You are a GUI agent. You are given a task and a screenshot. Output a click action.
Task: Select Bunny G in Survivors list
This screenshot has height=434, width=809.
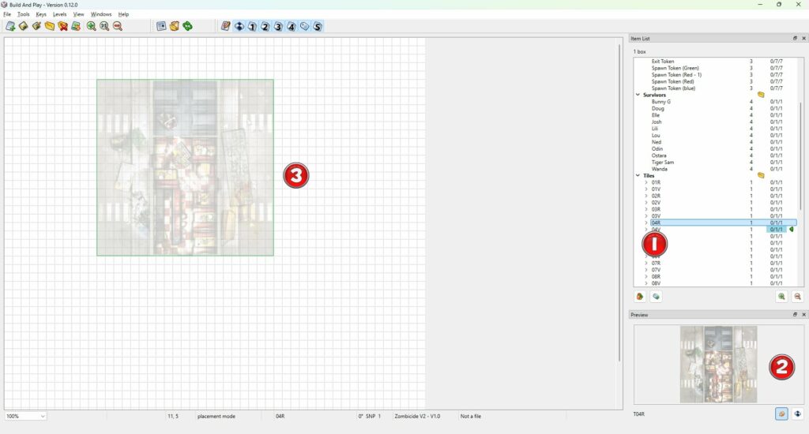click(661, 102)
